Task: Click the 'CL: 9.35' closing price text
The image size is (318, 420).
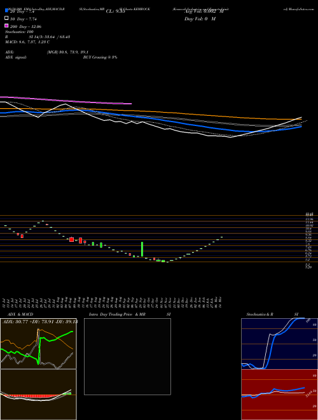Action: click(115, 11)
